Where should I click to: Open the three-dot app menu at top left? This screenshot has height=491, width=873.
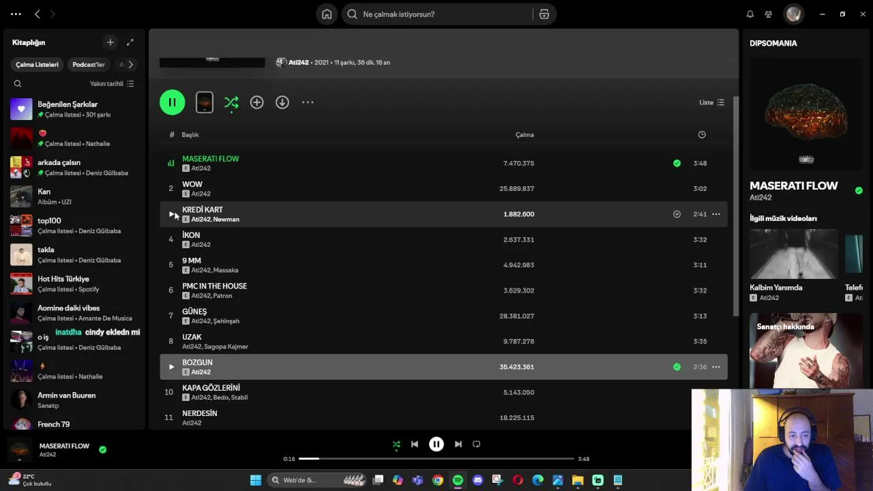click(16, 14)
